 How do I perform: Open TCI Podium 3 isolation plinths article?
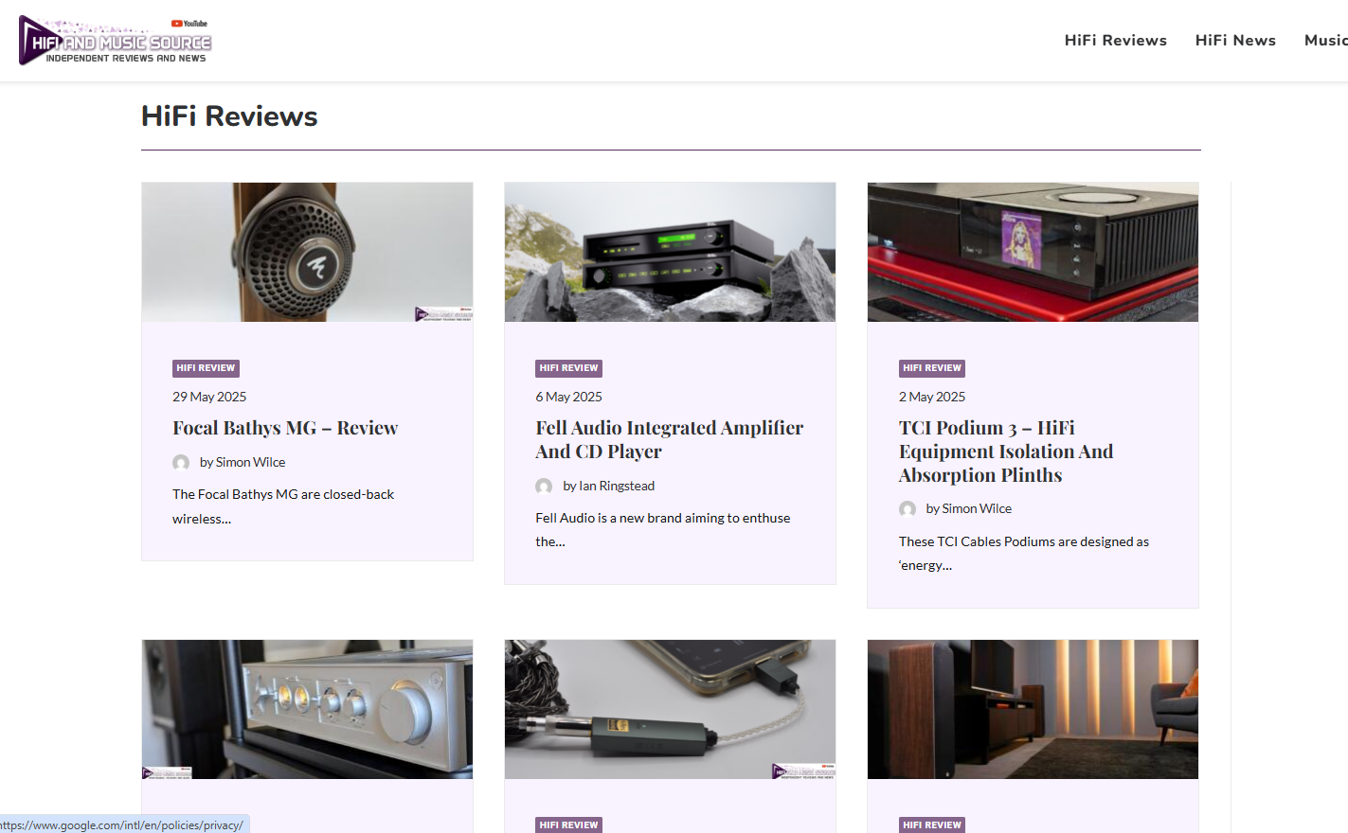click(x=1005, y=452)
